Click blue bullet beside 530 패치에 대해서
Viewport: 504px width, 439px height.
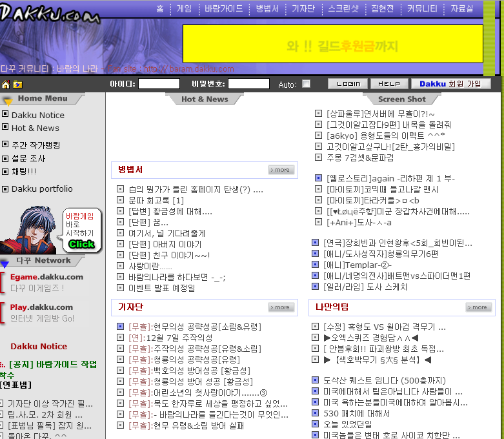pyautogui.click(x=316, y=413)
